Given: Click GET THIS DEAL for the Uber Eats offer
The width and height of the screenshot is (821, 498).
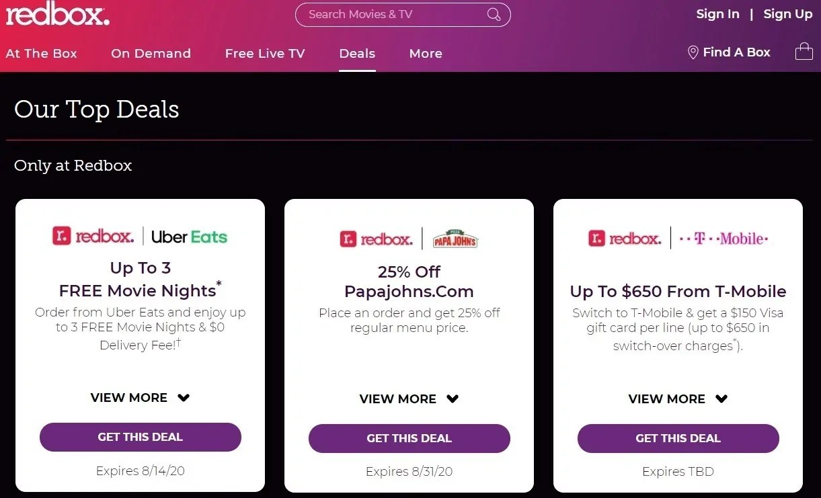Looking at the screenshot, I should coord(140,437).
